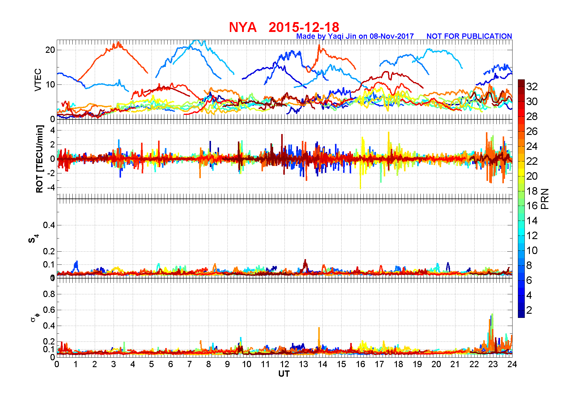Select the VTEC axis tick label 10
The height and width of the screenshot is (397, 569).
click(x=50, y=84)
